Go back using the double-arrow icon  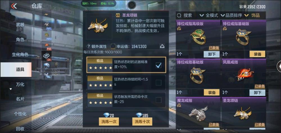(14, 6)
